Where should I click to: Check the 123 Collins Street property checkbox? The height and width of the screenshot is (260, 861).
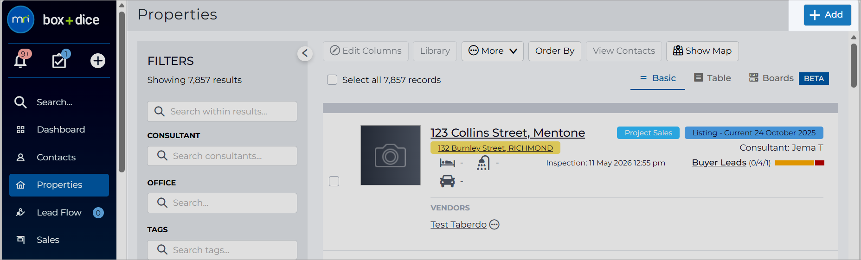(x=334, y=181)
